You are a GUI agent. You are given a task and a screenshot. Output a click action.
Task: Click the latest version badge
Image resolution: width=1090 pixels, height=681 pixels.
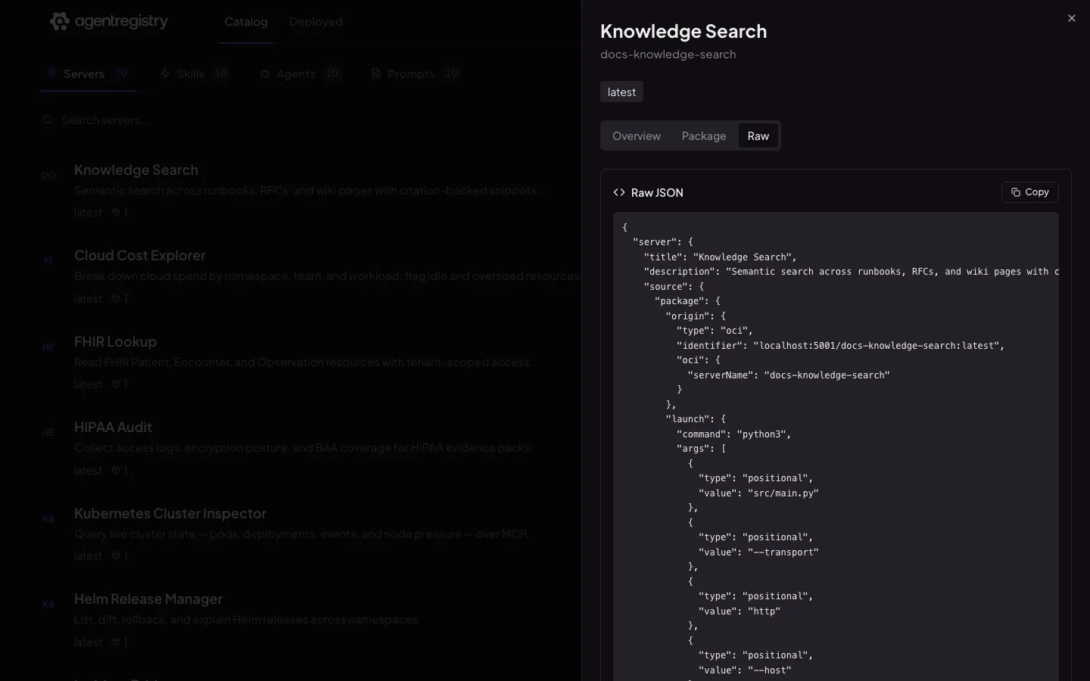(x=621, y=92)
